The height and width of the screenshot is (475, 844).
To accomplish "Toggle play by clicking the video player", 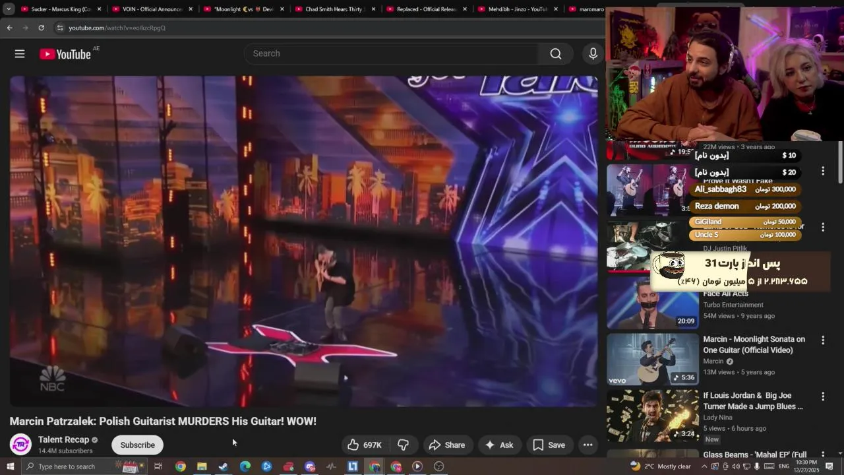I will coord(303,241).
